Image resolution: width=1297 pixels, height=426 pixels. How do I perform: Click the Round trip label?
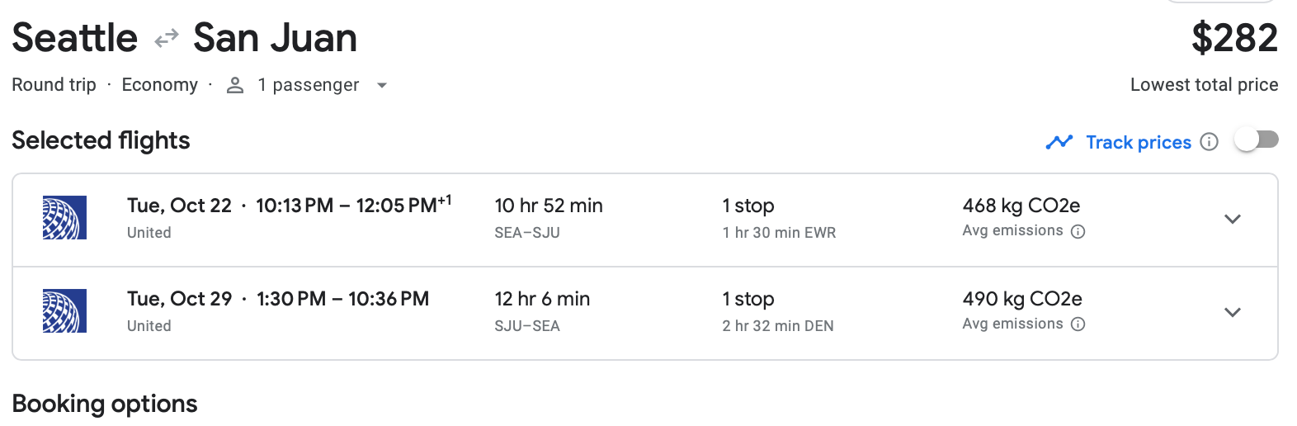click(54, 85)
